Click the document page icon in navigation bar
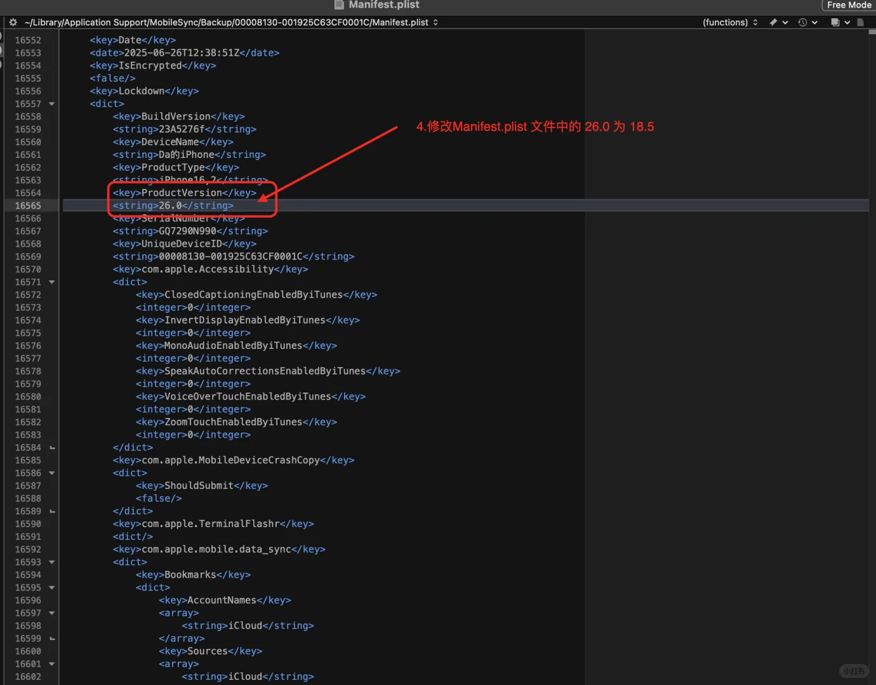 [x=861, y=22]
